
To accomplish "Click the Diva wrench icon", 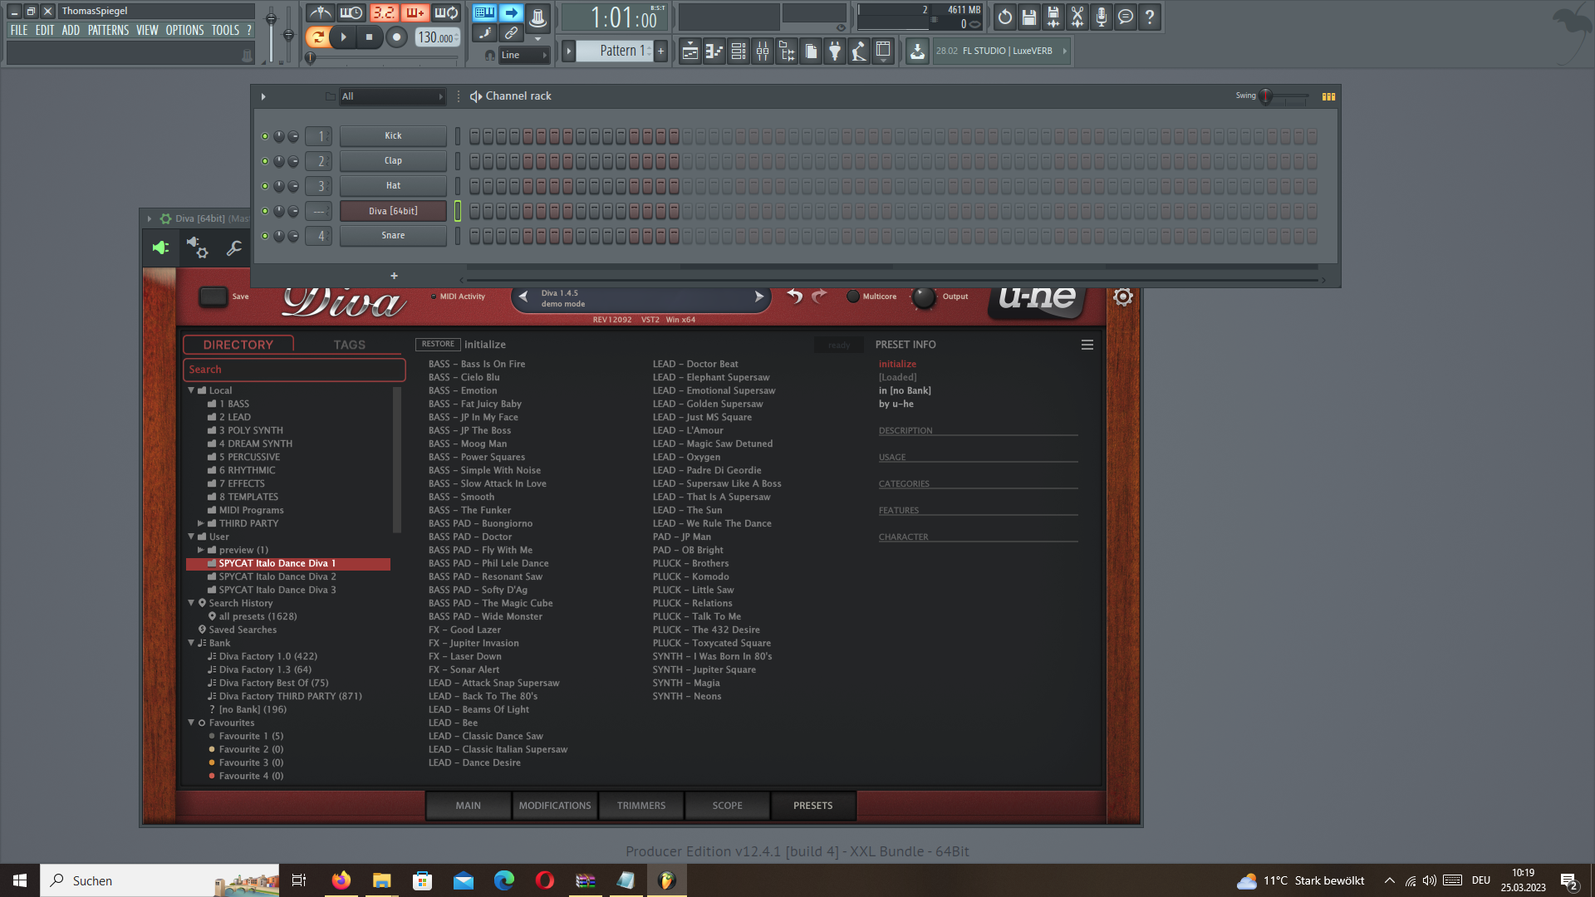I will click(x=234, y=248).
